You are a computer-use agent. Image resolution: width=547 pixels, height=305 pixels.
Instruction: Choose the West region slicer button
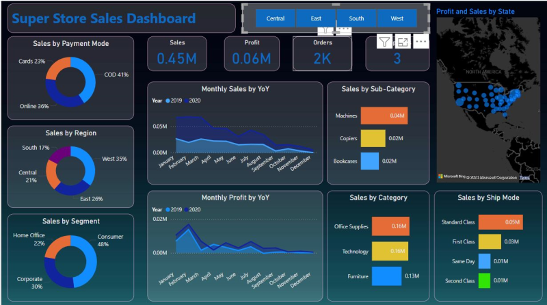[x=397, y=18]
